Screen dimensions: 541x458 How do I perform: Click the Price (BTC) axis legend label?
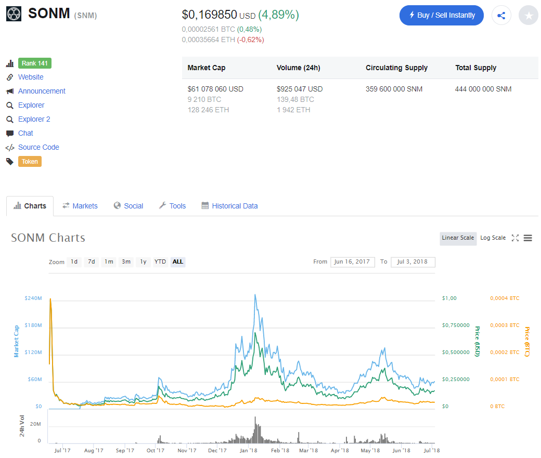[527, 342]
